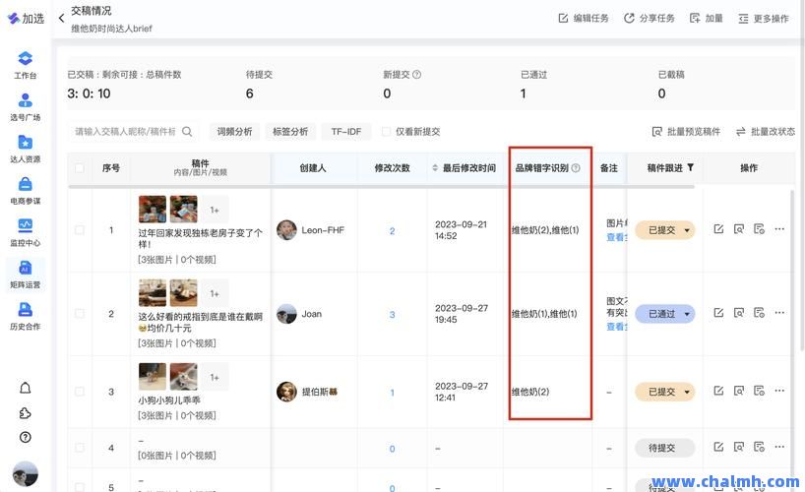Open second image thumbnail in row 2

coord(184,292)
